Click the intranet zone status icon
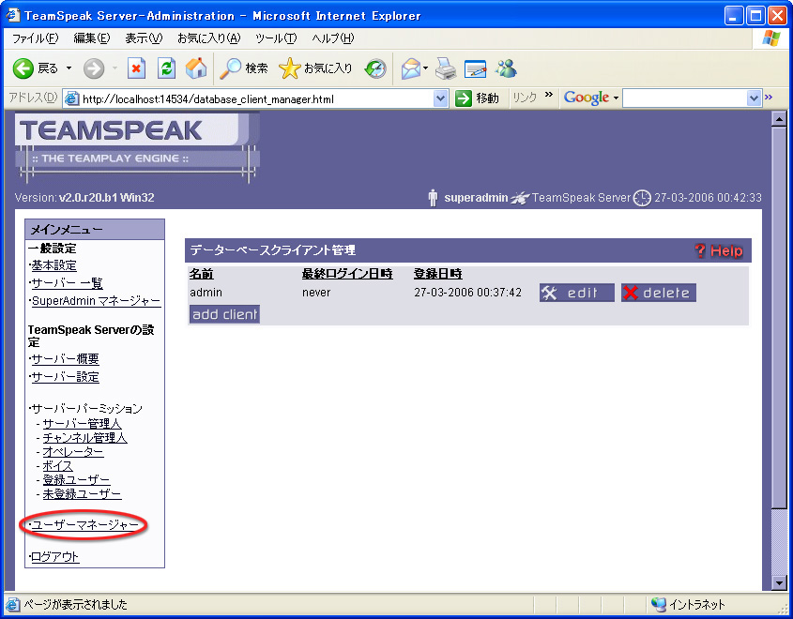The image size is (793, 619). coord(659,604)
